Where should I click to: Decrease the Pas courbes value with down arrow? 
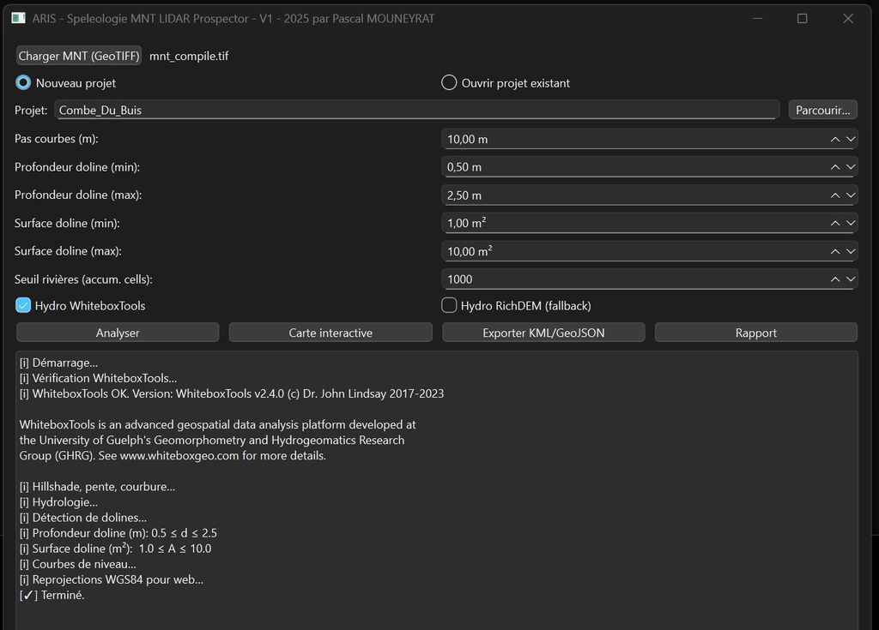click(851, 139)
